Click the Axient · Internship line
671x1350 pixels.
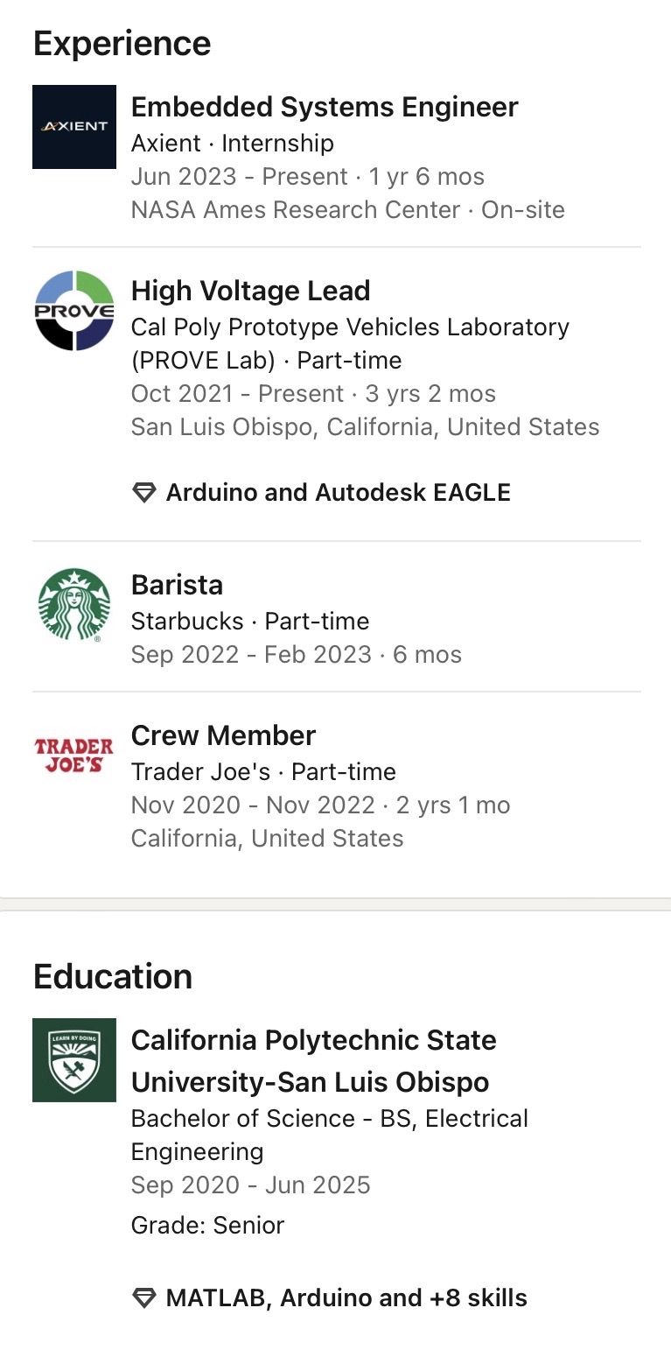[x=232, y=143]
